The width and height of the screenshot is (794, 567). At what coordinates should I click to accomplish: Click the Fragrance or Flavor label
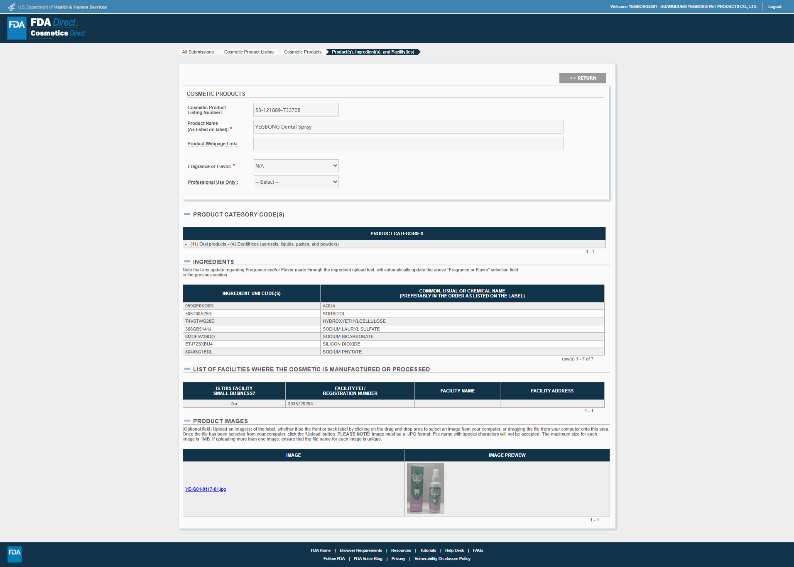(x=210, y=167)
